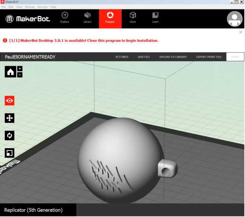Screen dimensions: 245x217
Task: Open the View menu
Action: [19, 7]
